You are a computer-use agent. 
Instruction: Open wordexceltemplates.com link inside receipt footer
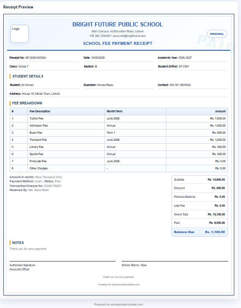(126, 285)
